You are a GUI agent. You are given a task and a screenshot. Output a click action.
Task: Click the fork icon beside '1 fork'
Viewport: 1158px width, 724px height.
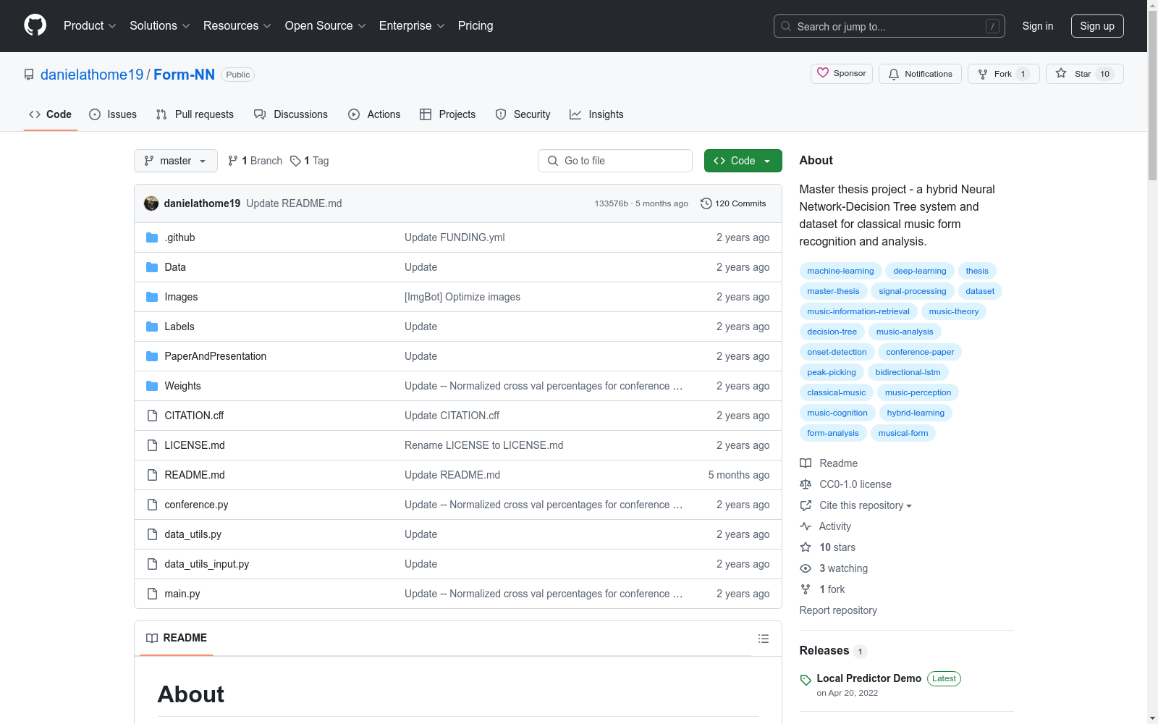click(806, 589)
